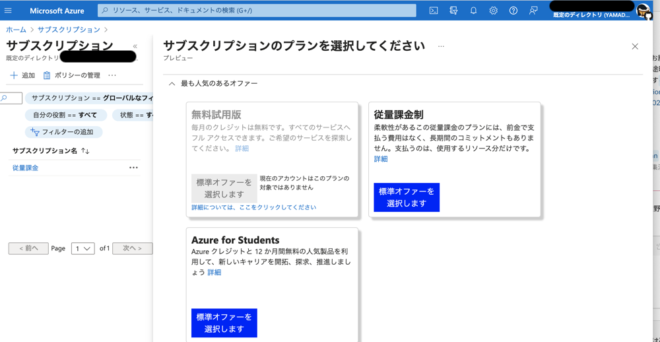Viewport: 660px width, 342px height.
Task: Open the 従量課金 subscription link
Action: [25, 168]
